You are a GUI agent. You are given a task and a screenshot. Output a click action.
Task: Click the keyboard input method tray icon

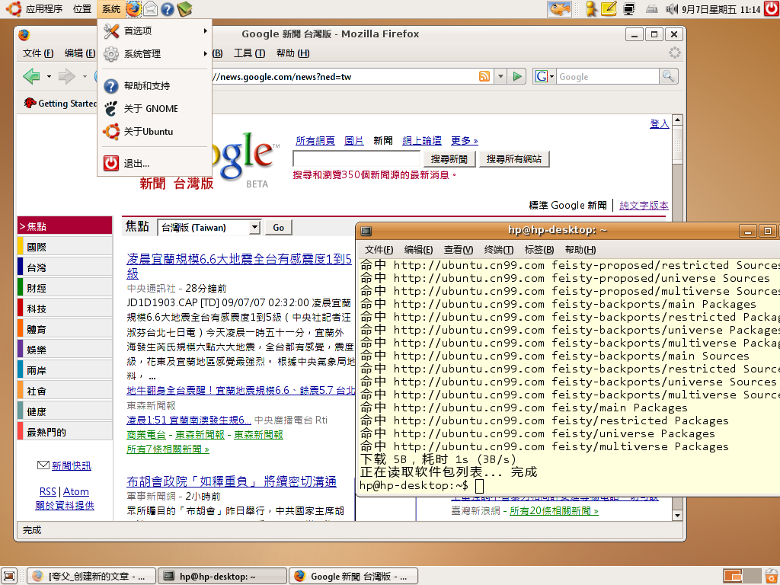coord(652,9)
